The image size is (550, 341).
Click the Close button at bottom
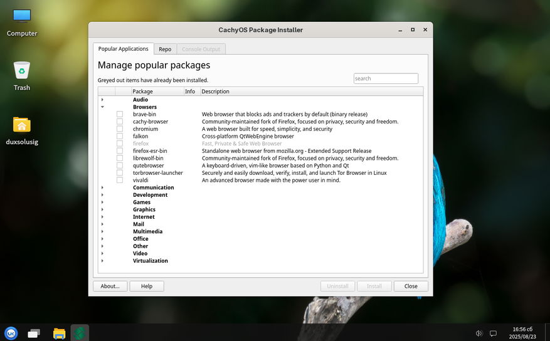[411, 286]
